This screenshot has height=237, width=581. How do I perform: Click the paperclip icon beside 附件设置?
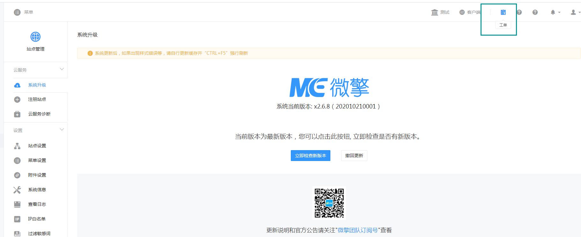(17, 175)
